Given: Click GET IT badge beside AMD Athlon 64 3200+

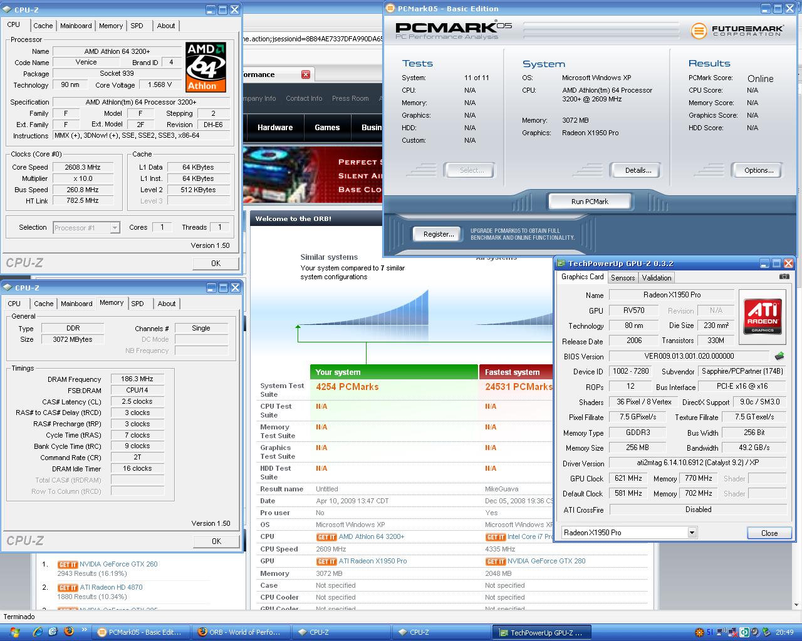Looking at the screenshot, I should (x=326, y=537).
